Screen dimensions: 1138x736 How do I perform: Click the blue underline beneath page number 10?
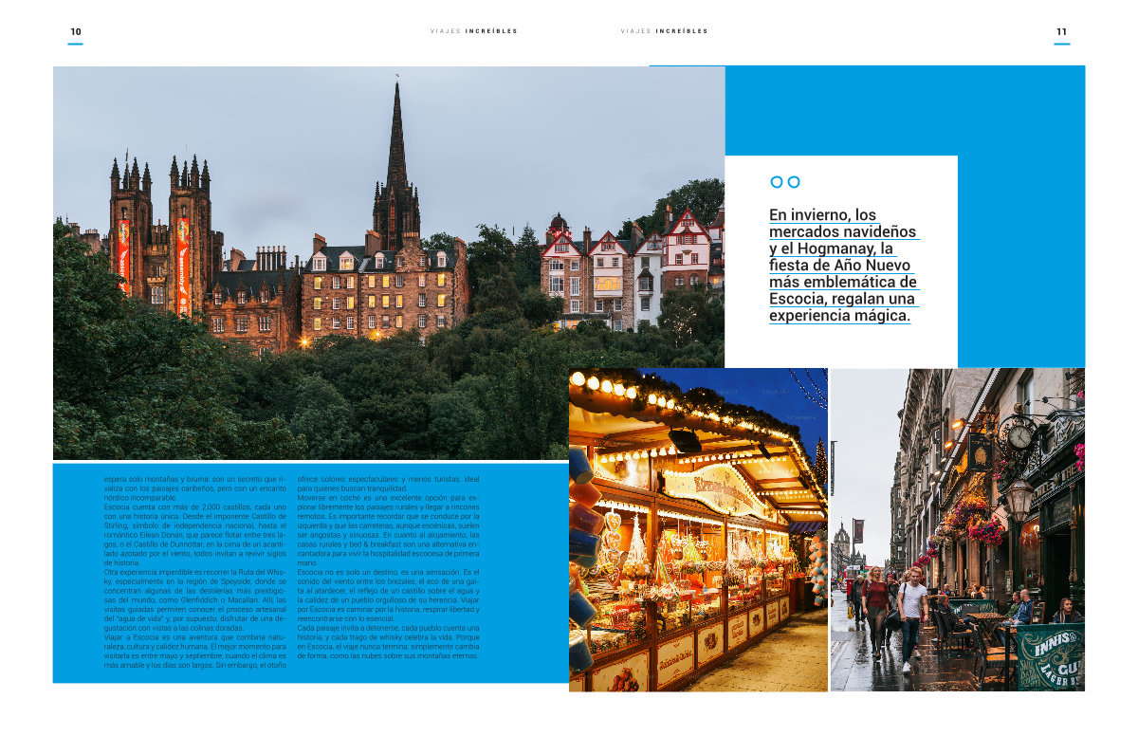coord(76,44)
